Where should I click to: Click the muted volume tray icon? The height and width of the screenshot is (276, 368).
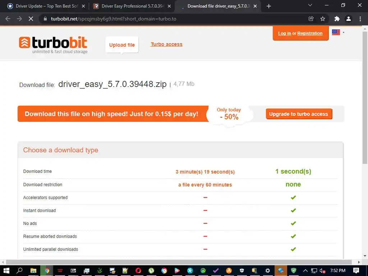coord(323,271)
